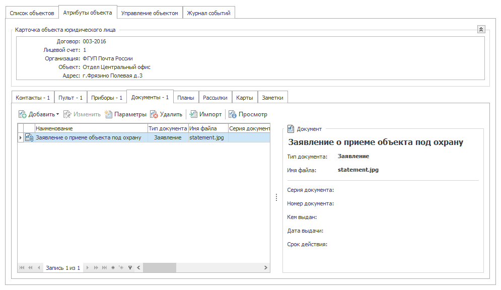Click the Документ panel header icon
Viewport: 501px width, 290px height.
291,129
